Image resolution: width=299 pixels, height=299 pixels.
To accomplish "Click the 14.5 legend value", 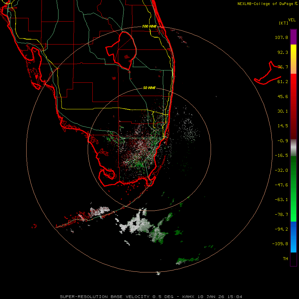I will [x=283, y=126].
